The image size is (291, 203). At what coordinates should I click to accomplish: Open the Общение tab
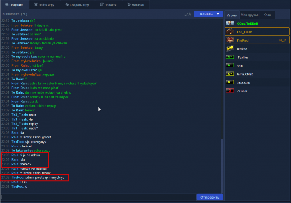15,5
